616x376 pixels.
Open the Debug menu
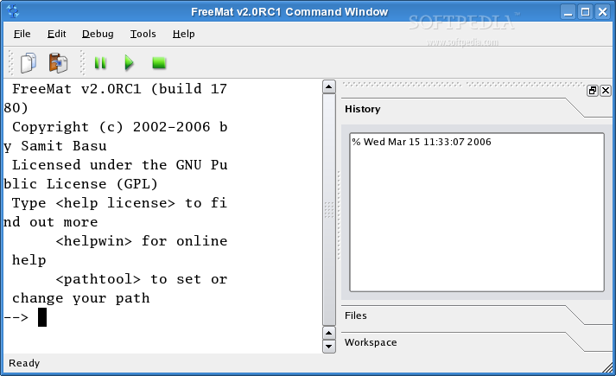point(98,35)
